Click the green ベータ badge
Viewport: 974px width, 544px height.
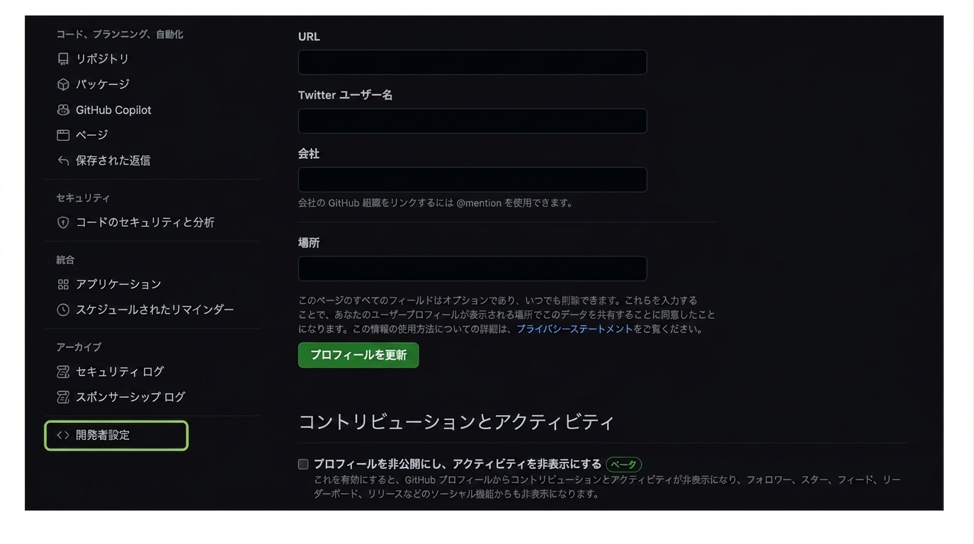(623, 465)
